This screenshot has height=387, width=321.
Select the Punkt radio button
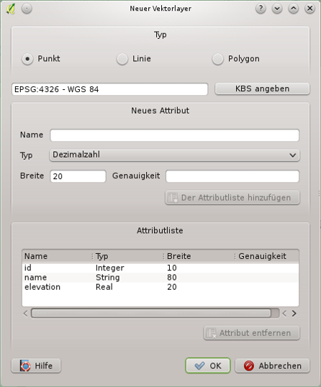click(27, 59)
